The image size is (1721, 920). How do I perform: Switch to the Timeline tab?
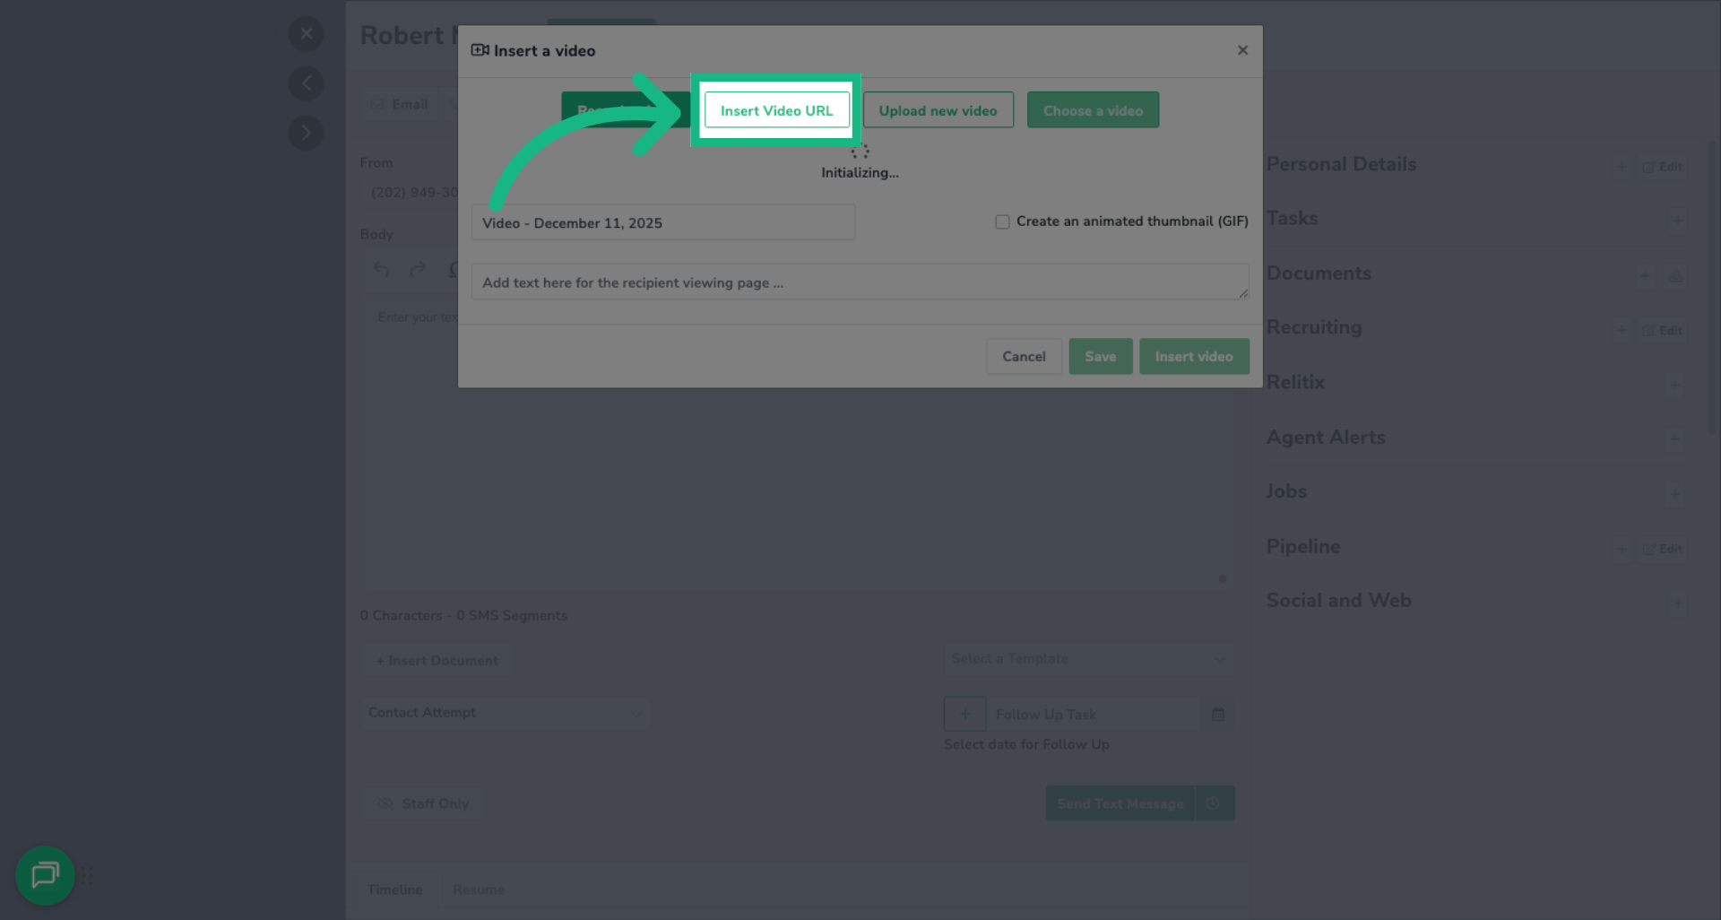click(x=394, y=890)
